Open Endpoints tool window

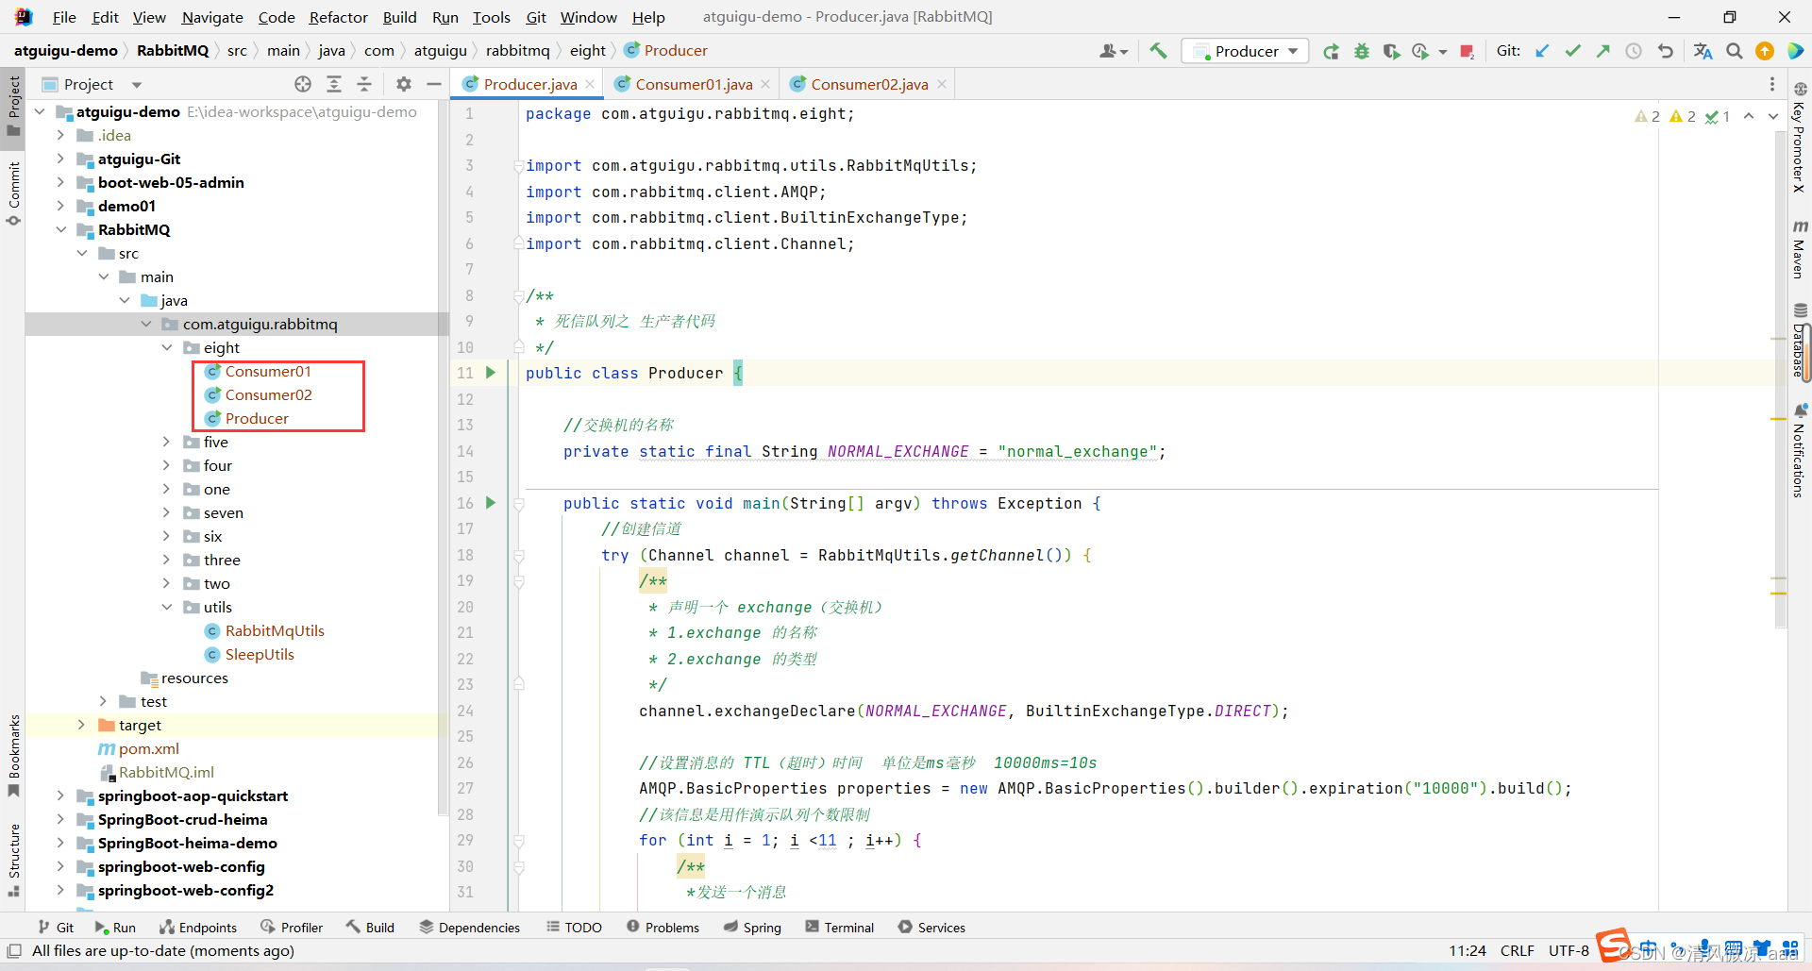[198, 928]
